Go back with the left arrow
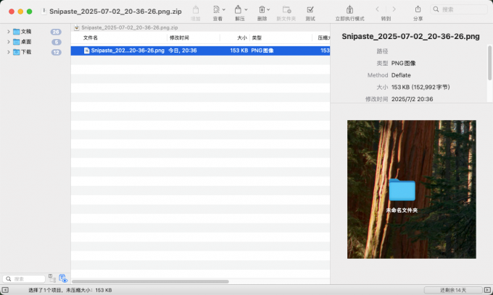 [x=377, y=9]
